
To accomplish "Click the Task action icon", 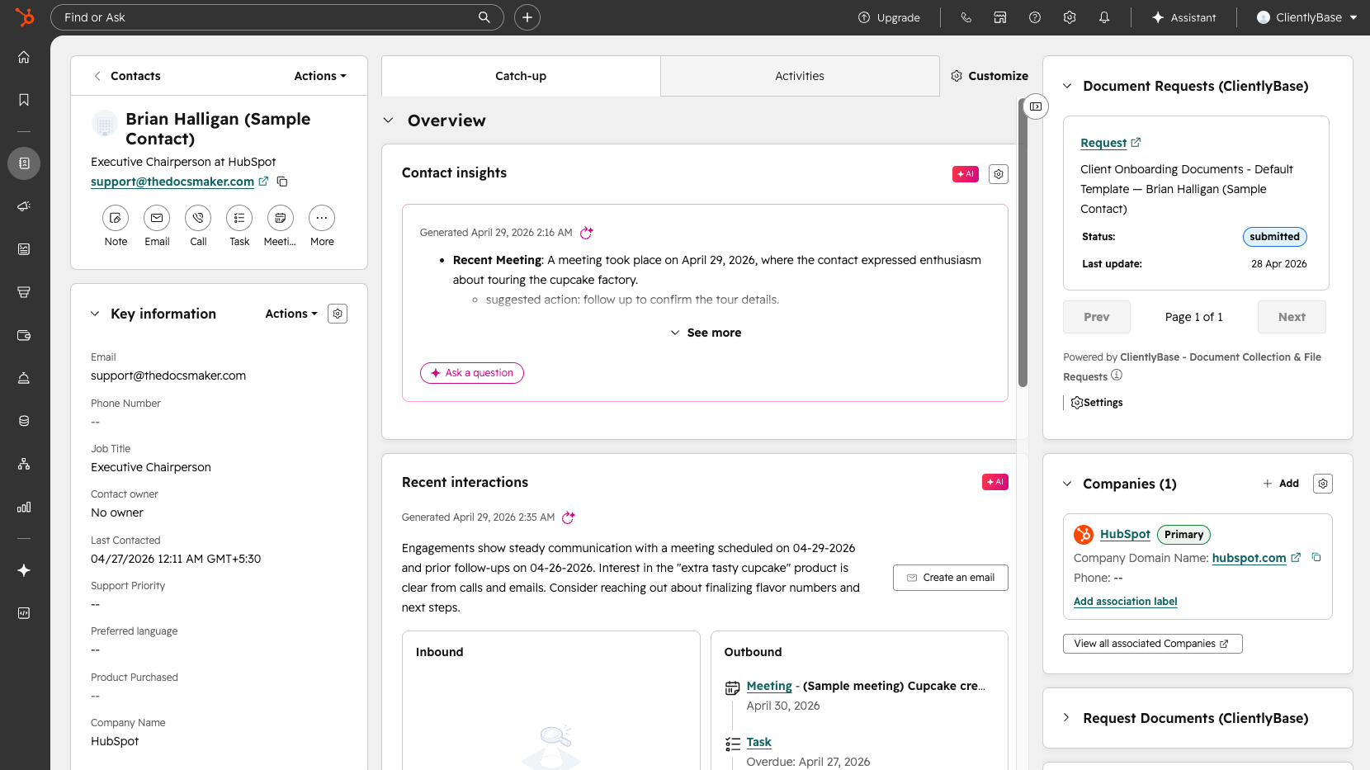I will [239, 218].
